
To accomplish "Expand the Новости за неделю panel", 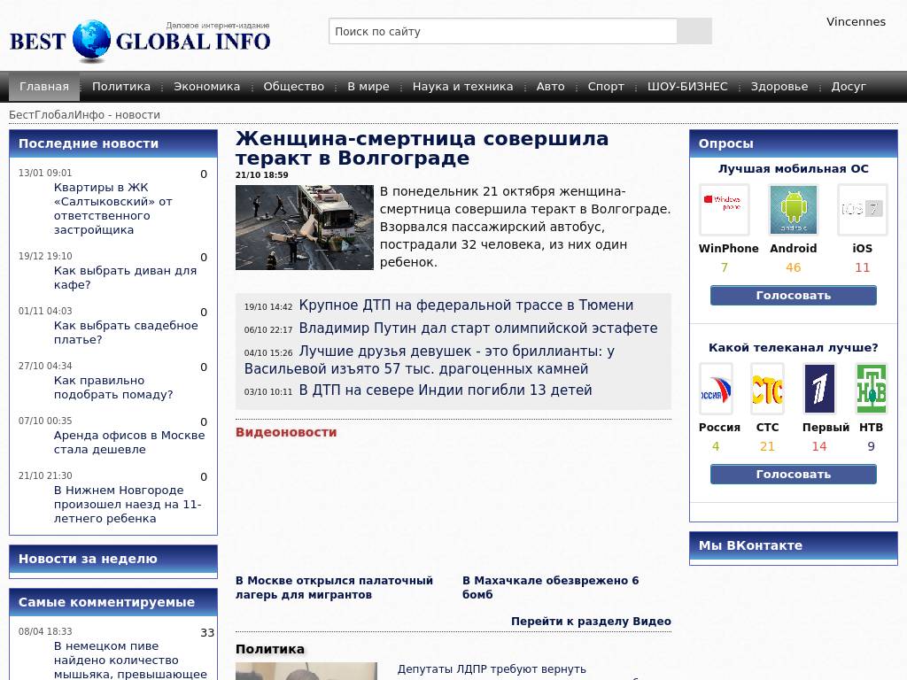I will point(88,559).
